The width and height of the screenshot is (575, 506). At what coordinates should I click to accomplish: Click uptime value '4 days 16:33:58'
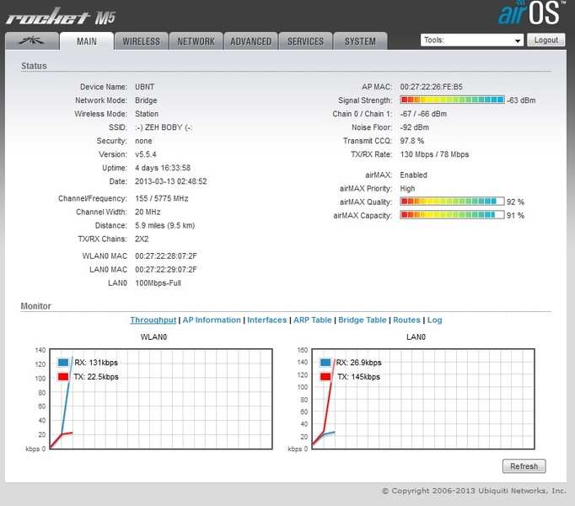click(x=163, y=168)
